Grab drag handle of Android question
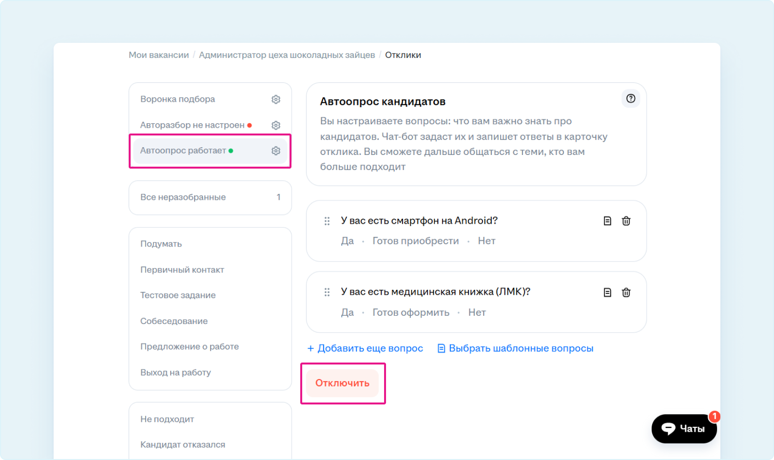774x460 pixels. [x=327, y=221]
